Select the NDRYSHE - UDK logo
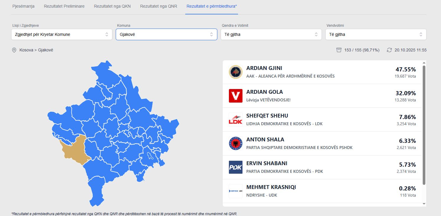The width and height of the screenshot is (441, 216). tap(235, 191)
